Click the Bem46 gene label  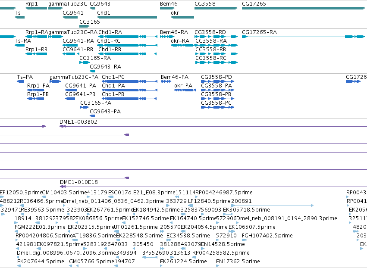(x=169, y=4)
